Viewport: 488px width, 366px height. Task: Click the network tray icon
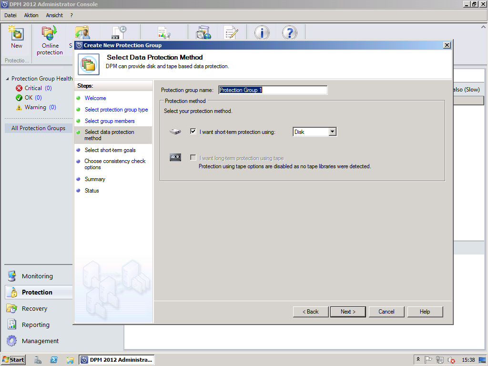click(x=440, y=360)
